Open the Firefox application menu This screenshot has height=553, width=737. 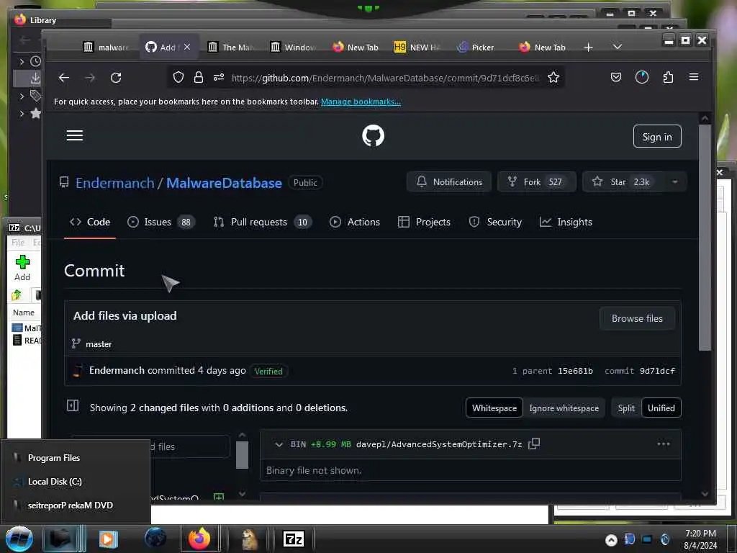point(693,77)
